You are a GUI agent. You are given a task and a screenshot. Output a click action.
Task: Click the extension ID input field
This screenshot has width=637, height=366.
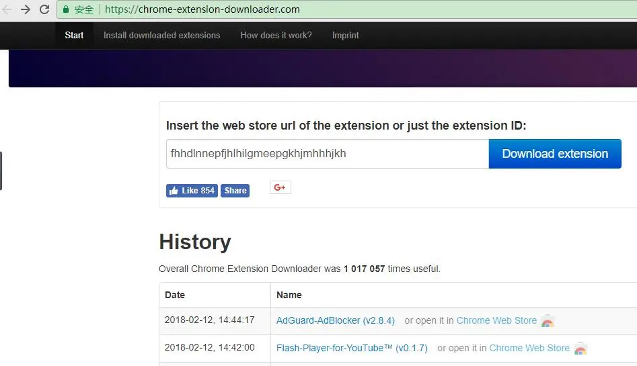pos(328,154)
